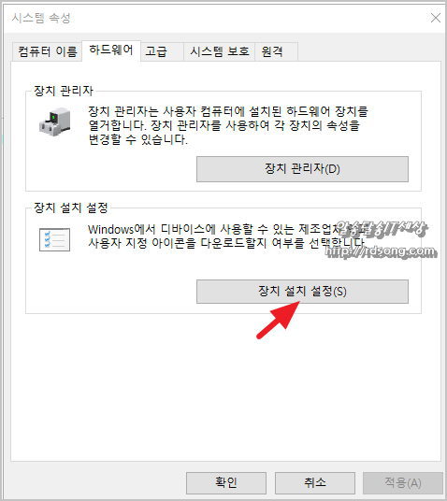This screenshot has width=447, height=501.
Task: Click the rdsong.com watermark URL
Action: (381, 251)
